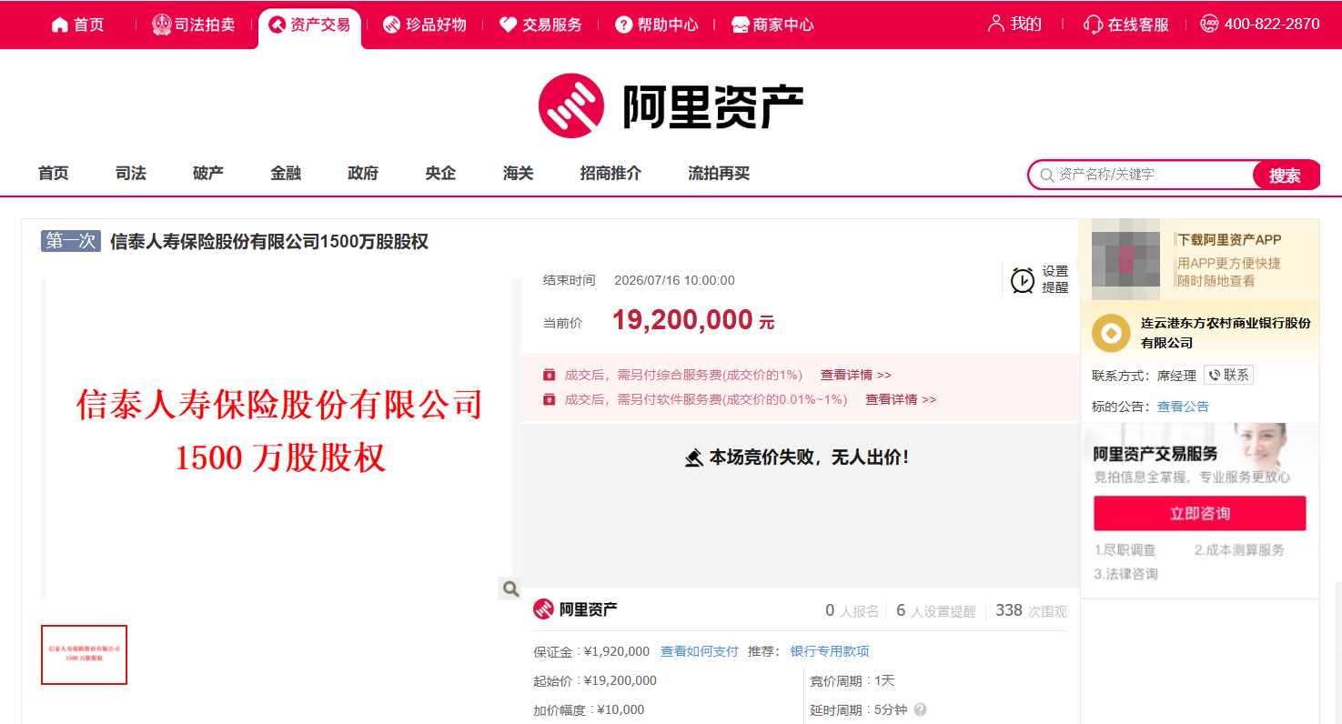Click the 6 人设置提醒 count
Viewport: 1342px width, 724px height.
[936, 611]
